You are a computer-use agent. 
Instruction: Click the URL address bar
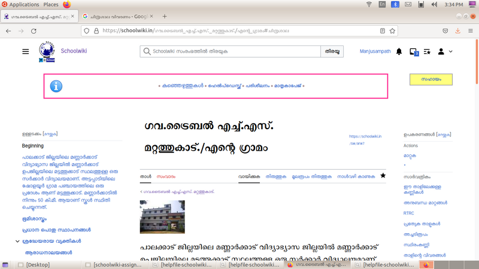pyautogui.click(x=238, y=31)
